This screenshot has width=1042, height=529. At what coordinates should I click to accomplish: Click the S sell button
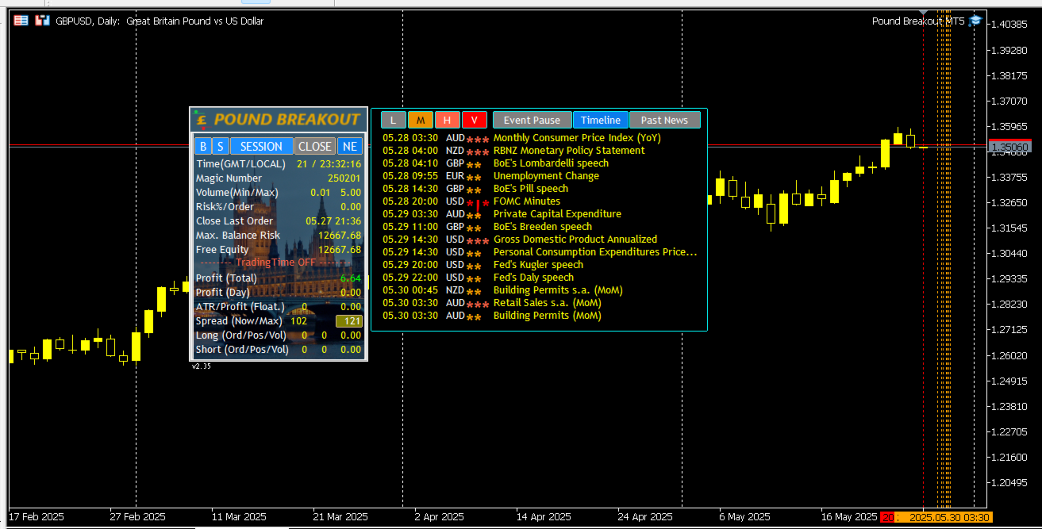[220, 146]
